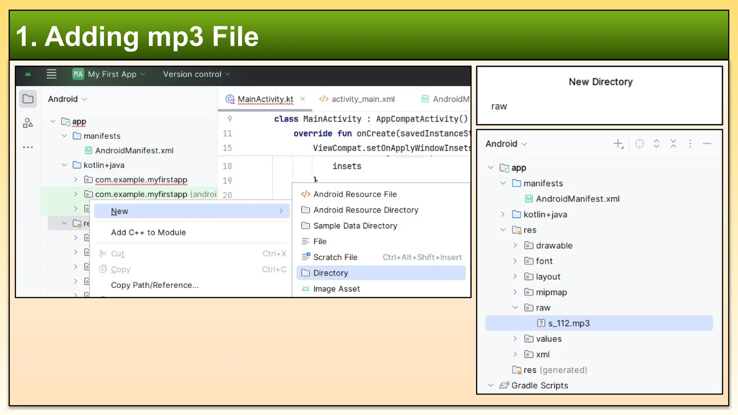This screenshot has width=738, height=415.
Task: Select AndroidManifest.xml in the left tree
Action: [x=134, y=151]
